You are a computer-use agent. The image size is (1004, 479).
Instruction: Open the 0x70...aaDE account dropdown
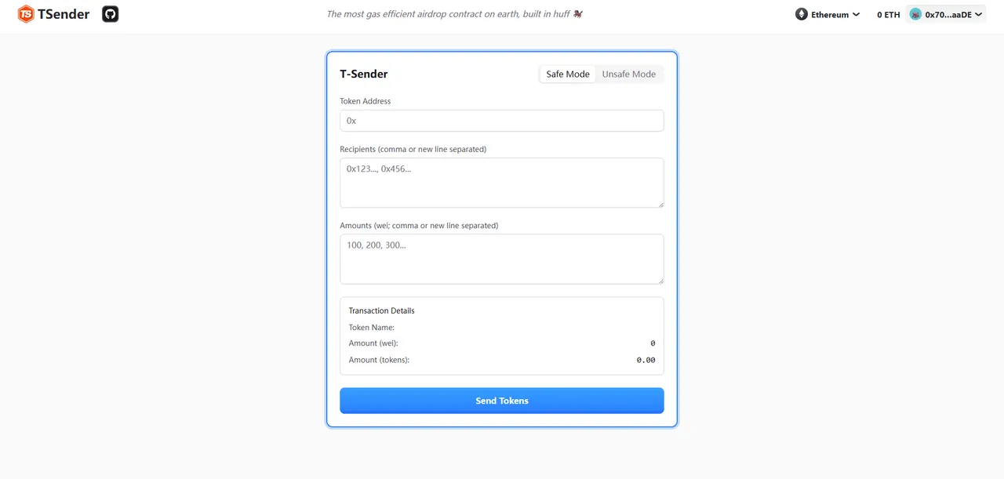pyautogui.click(x=946, y=13)
